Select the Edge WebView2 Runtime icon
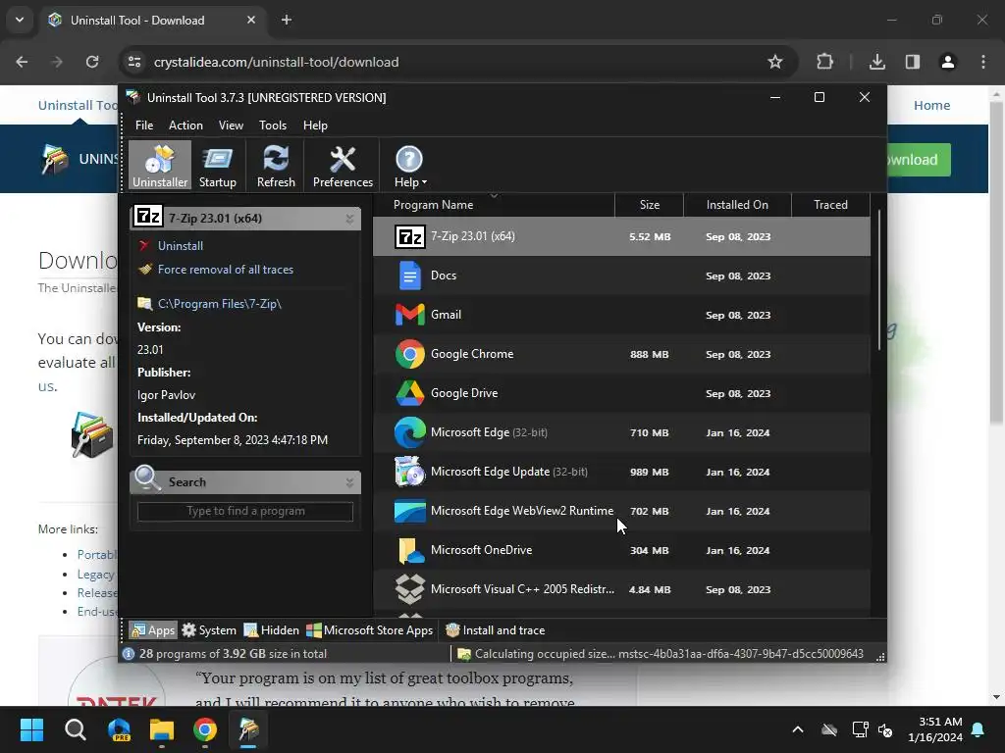Viewport: 1005px width, 753px height. click(x=409, y=511)
